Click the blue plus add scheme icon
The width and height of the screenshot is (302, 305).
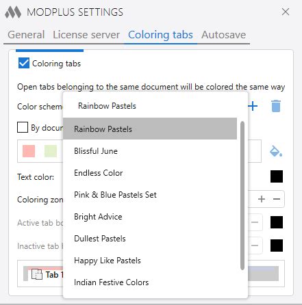pyautogui.click(x=253, y=106)
